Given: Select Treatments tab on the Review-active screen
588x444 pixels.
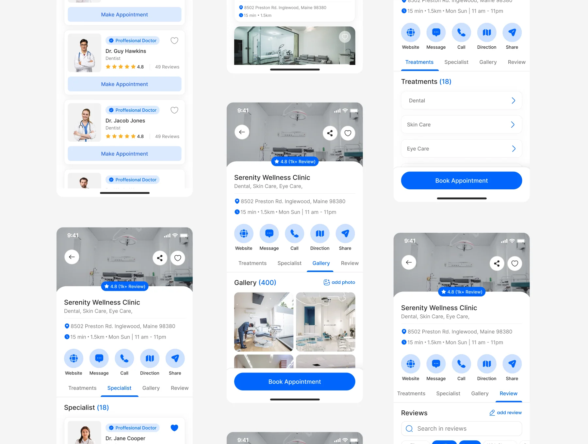Looking at the screenshot, I should point(411,393).
